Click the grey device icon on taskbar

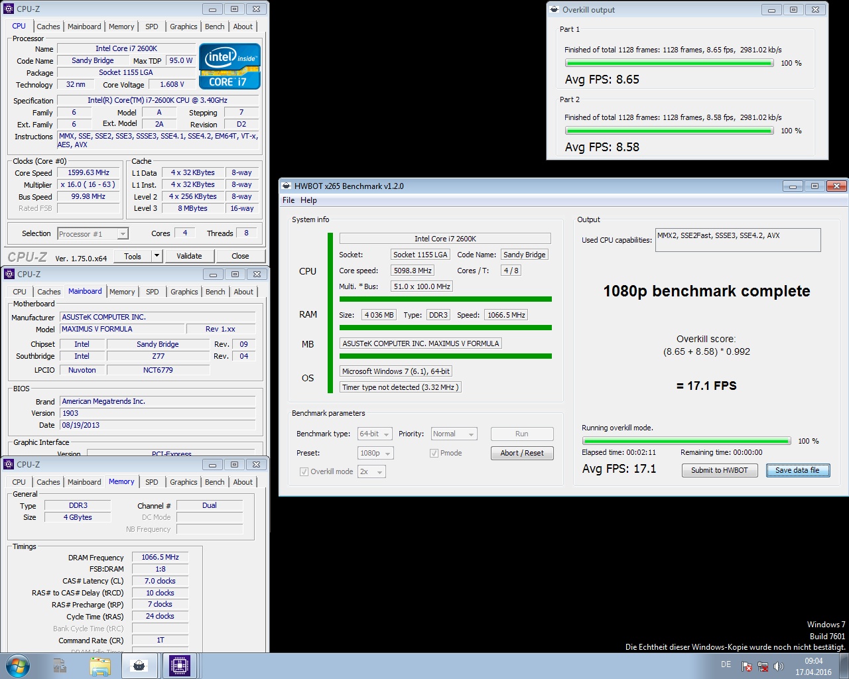point(60,666)
